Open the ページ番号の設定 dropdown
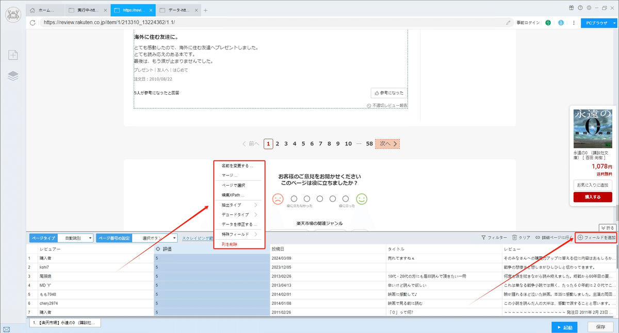 click(x=154, y=238)
